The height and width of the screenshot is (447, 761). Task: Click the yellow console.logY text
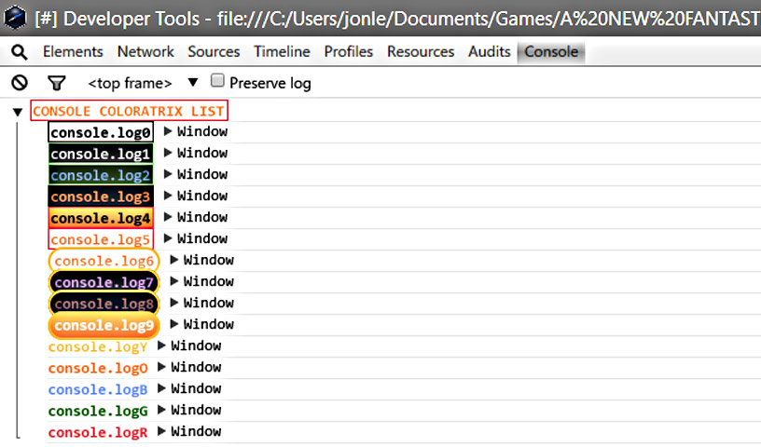click(98, 346)
